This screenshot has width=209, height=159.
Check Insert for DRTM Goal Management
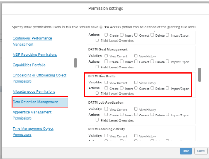click(122, 61)
